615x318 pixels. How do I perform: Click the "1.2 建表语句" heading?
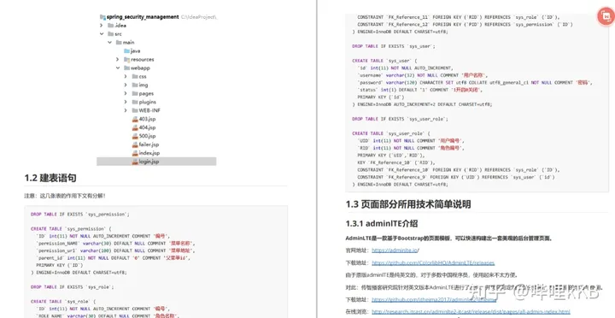coord(50,179)
